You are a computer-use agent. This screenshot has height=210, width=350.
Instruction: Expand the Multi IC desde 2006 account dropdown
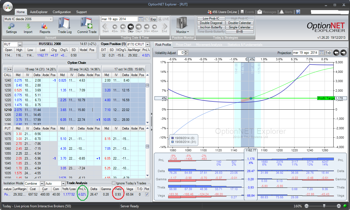tap(51, 19)
